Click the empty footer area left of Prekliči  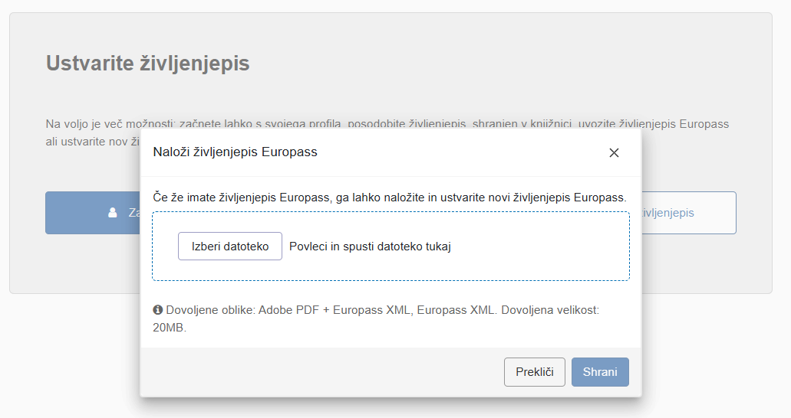[x=322, y=372]
